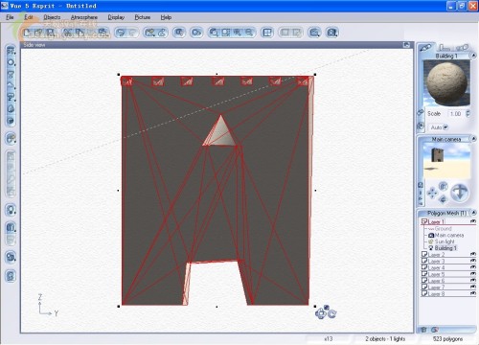Click the Save icon in top toolbar

[x=50, y=33]
